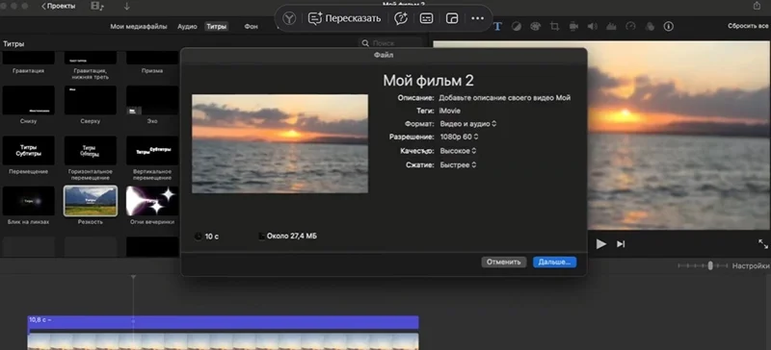Click the timeline playhead marker
The width and height of the screenshot is (771, 350).
pos(133,278)
